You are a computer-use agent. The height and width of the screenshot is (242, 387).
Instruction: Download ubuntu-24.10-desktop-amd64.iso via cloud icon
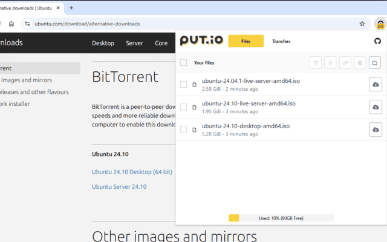[376, 129]
